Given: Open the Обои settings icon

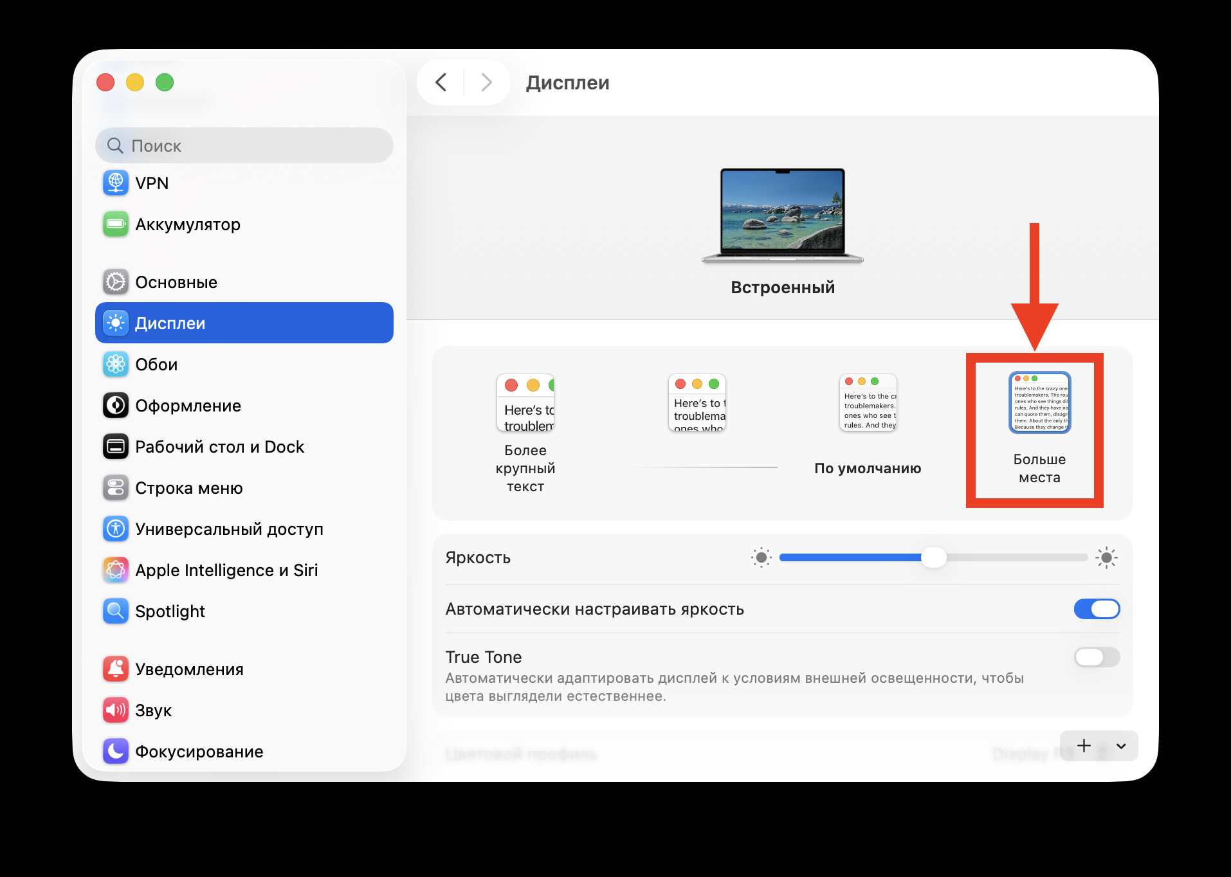Looking at the screenshot, I should click(x=116, y=364).
